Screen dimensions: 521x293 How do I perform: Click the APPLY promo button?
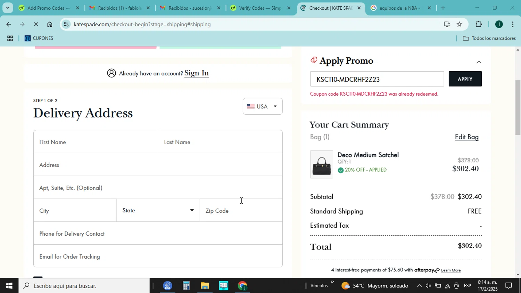click(465, 79)
